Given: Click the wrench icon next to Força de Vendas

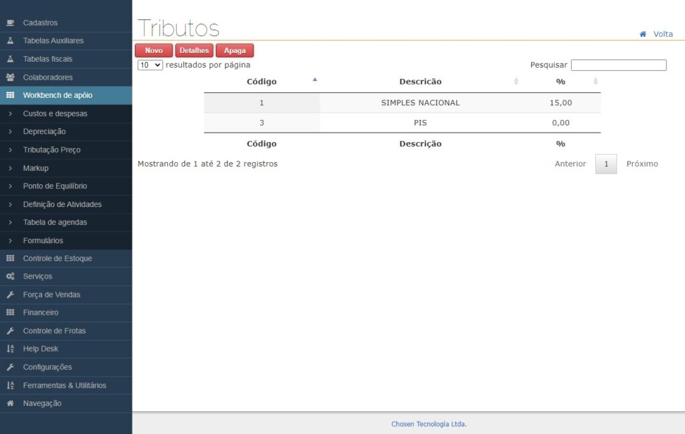Looking at the screenshot, I should [x=10, y=295].
